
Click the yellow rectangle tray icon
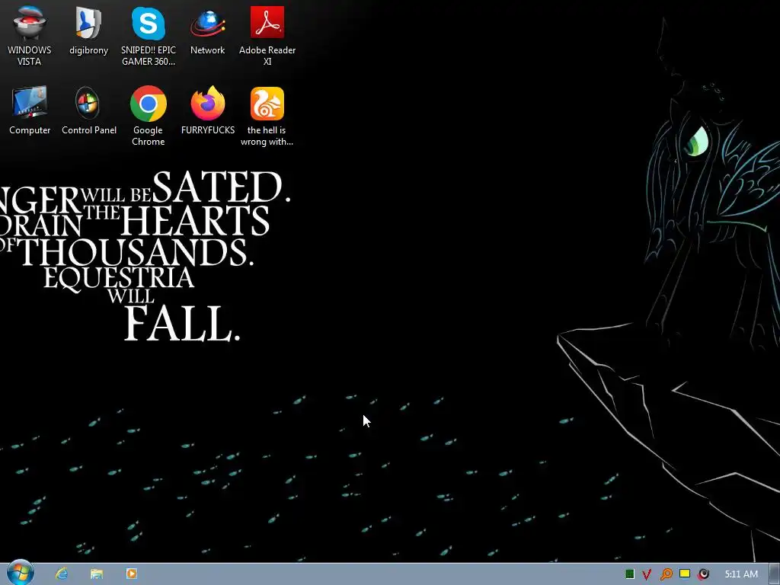click(685, 574)
